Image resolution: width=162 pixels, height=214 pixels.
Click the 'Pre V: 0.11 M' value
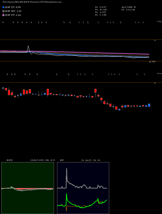pyautogui.click(x=128, y=10)
